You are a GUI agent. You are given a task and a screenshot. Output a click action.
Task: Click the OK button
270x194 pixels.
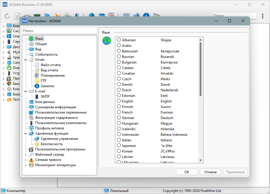pos(187,172)
